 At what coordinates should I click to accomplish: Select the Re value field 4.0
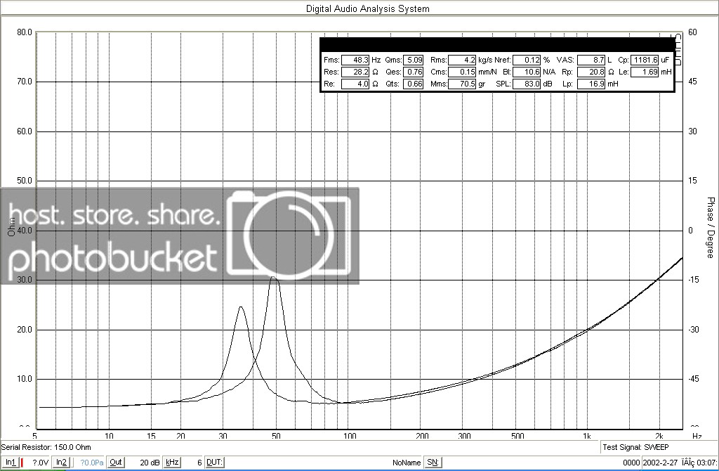click(x=355, y=84)
